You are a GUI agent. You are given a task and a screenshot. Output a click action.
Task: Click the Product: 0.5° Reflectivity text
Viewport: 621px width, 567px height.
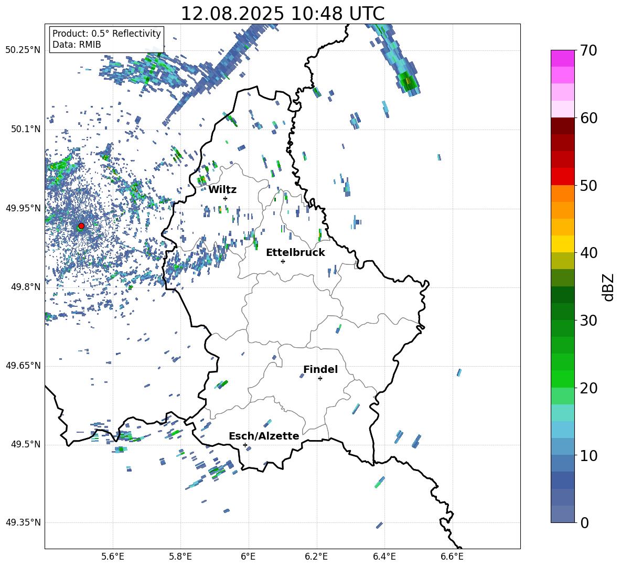pos(106,34)
